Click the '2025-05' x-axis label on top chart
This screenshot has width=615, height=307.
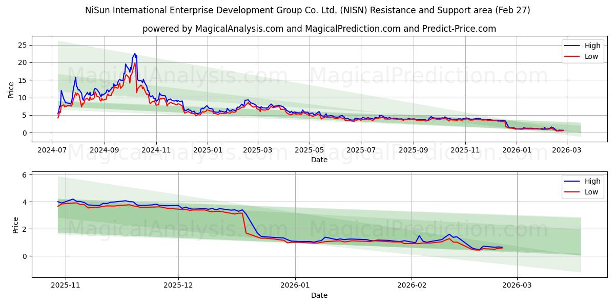[309, 150]
